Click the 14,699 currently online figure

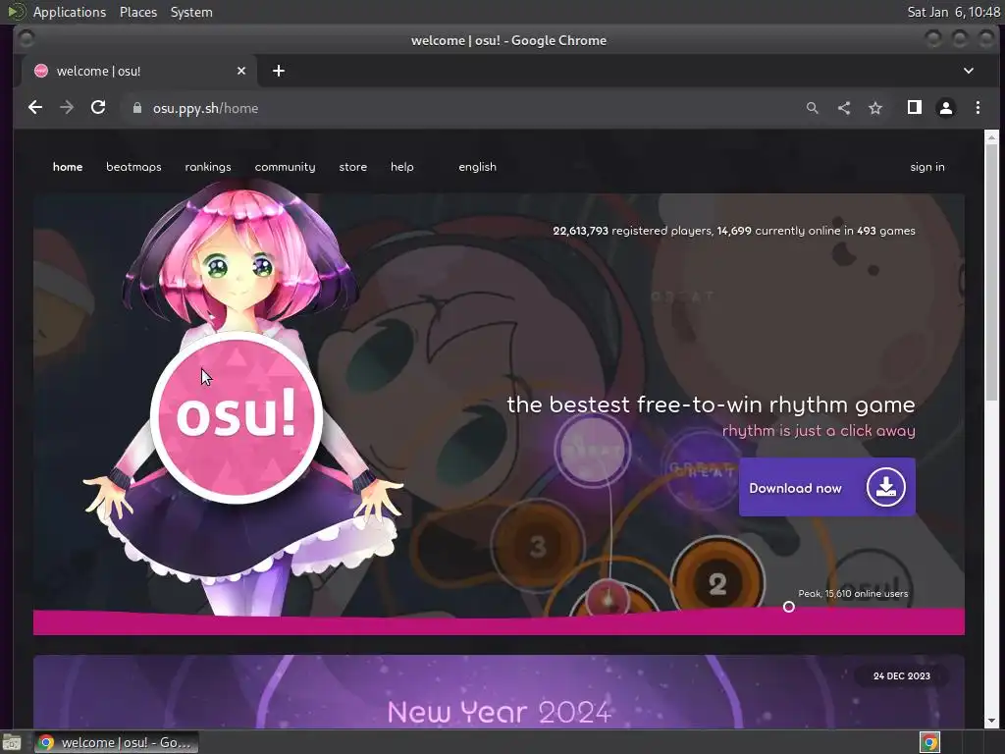[x=734, y=231]
